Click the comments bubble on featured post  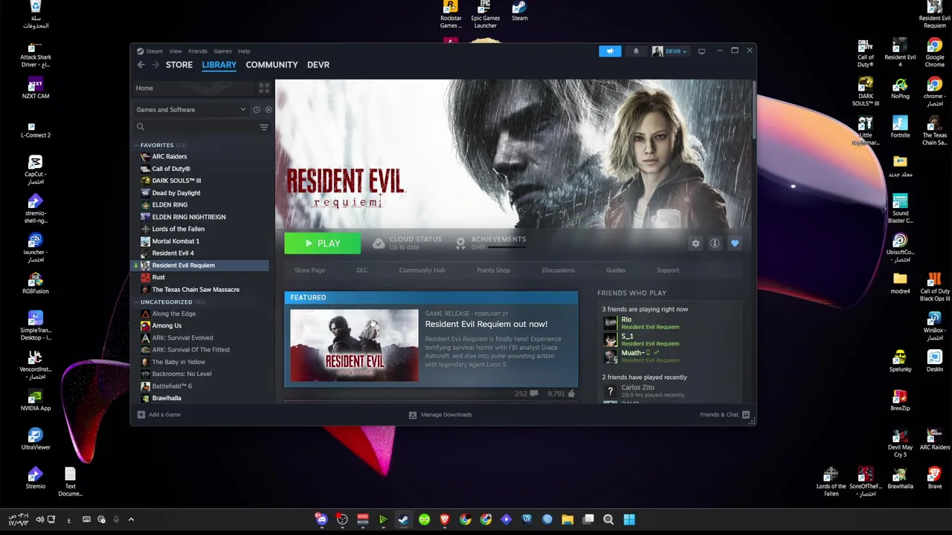pos(533,394)
